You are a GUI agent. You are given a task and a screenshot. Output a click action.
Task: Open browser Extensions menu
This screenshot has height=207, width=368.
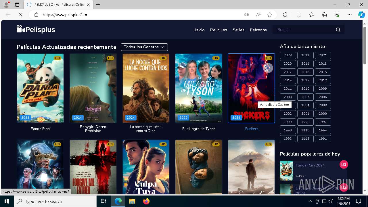pyautogui.click(x=285, y=15)
